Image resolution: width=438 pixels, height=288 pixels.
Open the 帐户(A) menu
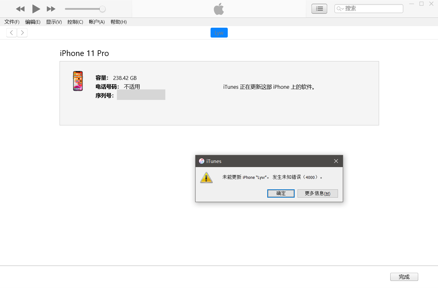pyautogui.click(x=97, y=22)
